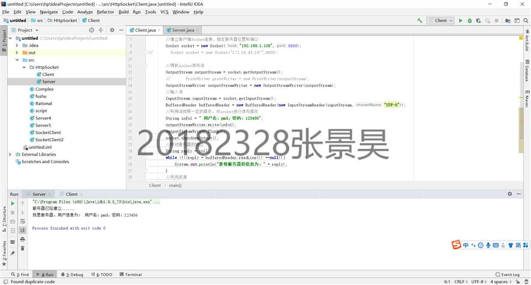Open the Navigate menu
Viewport: 531px width, 285px height.
[49, 12]
